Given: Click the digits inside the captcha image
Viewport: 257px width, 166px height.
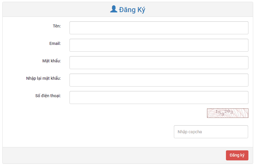Looking at the screenshot, I should (x=224, y=112).
